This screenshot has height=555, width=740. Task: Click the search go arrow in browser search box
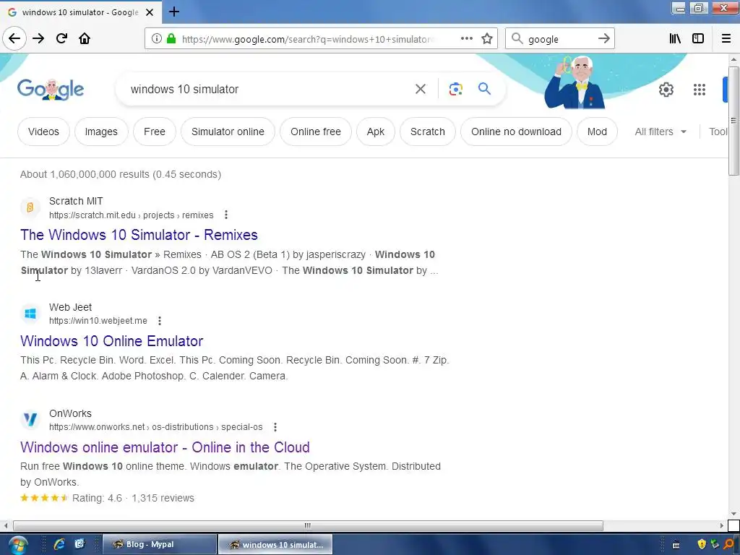tap(603, 39)
